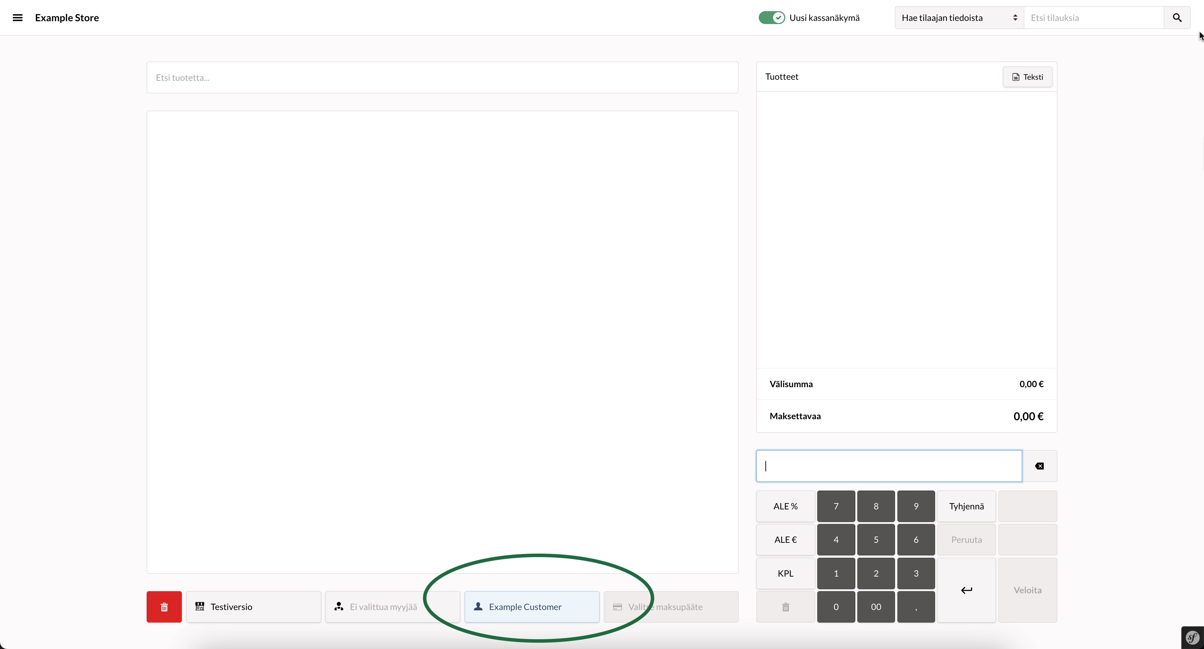Viewport: 1204px width, 649px height.
Task: Tap the keypad 00 key
Action: (x=876, y=607)
